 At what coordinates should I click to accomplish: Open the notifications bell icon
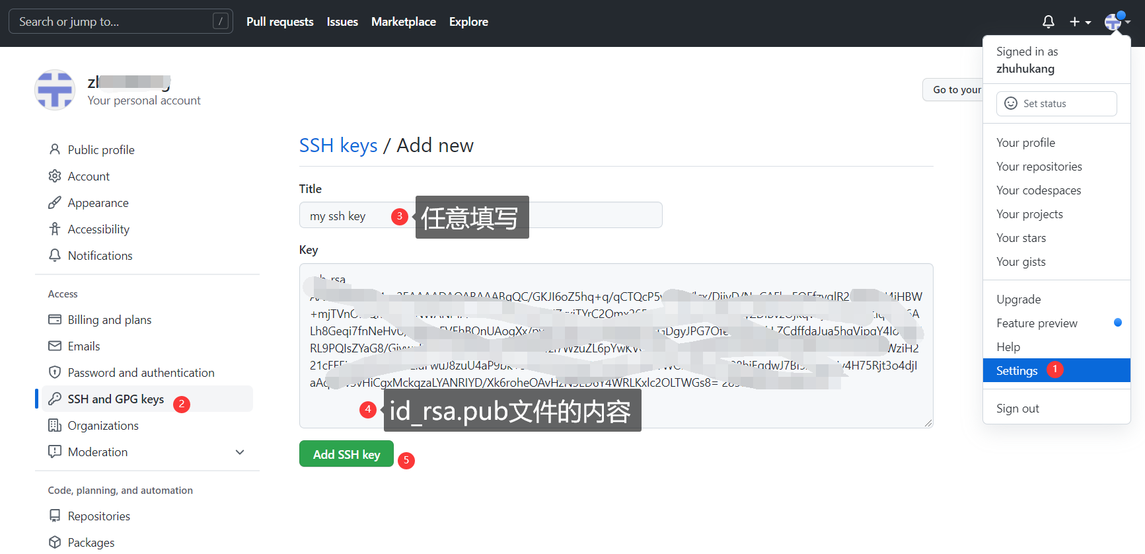(x=1048, y=22)
